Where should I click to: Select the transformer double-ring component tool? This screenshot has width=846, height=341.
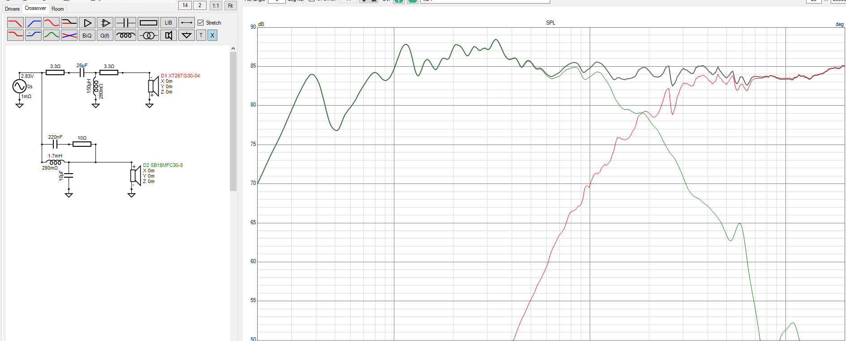pos(148,35)
